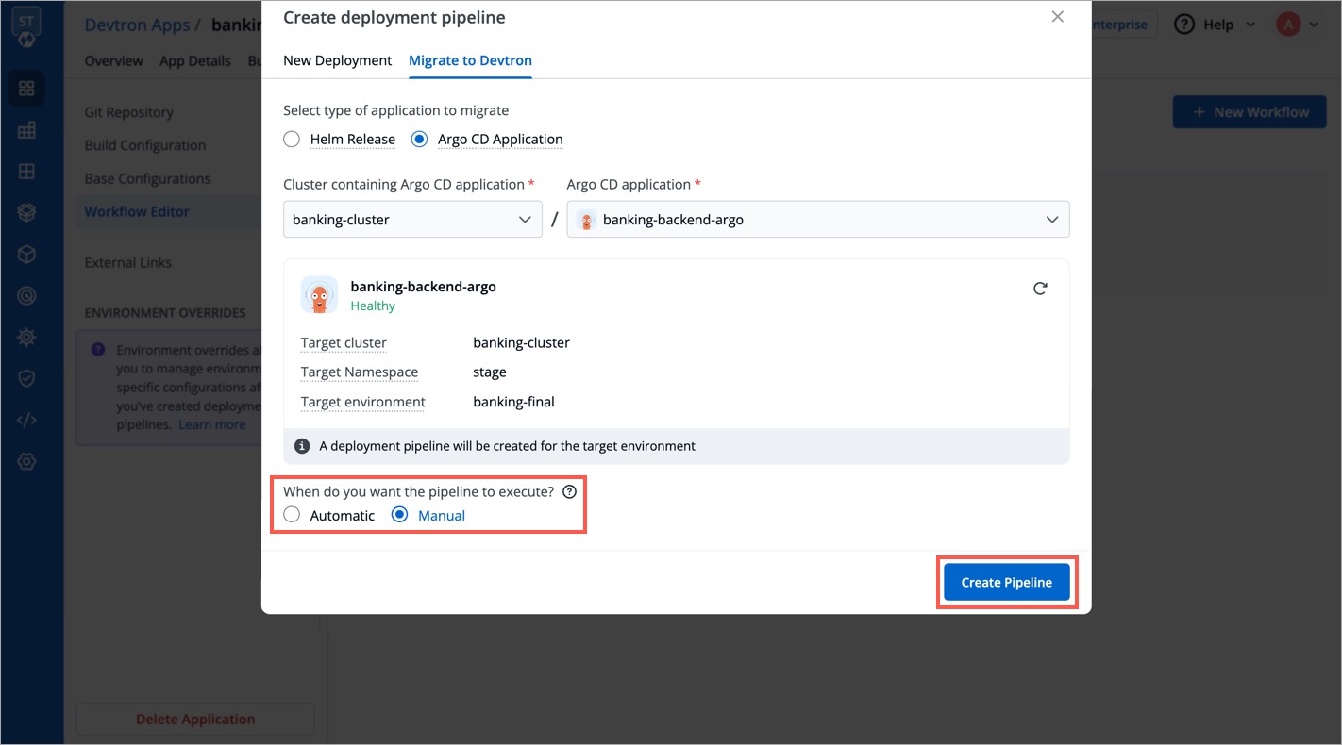Select the Argo CD Application radio button
Viewport: 1342px width, 745px height.
418,138
